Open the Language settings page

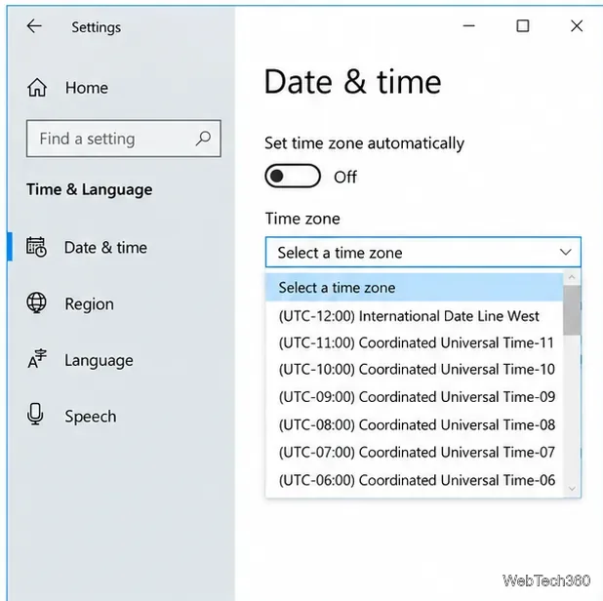[80, 360]
